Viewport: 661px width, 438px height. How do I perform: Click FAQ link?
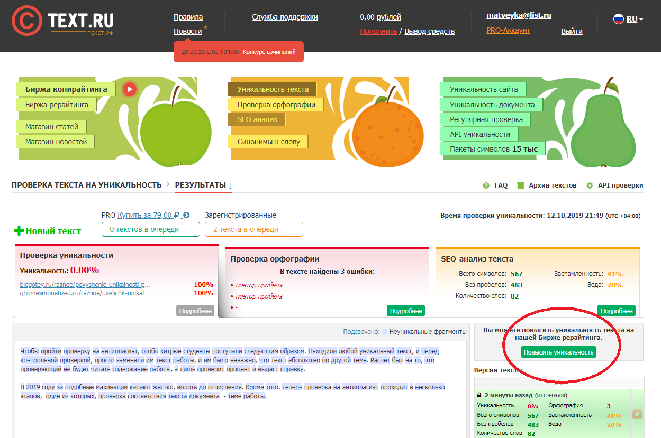501,185
